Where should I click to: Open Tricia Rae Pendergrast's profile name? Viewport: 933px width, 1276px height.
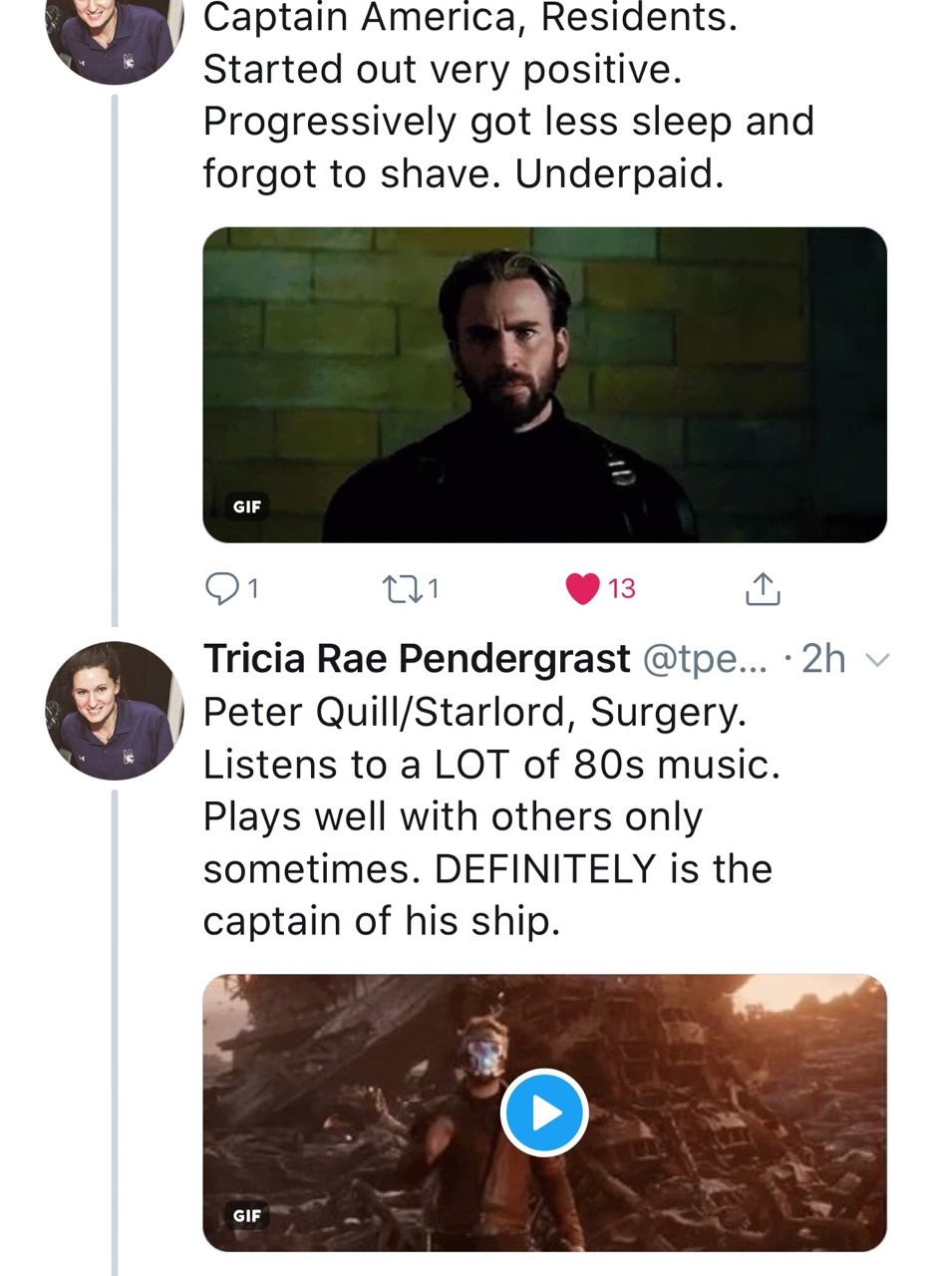click(417, 659)
